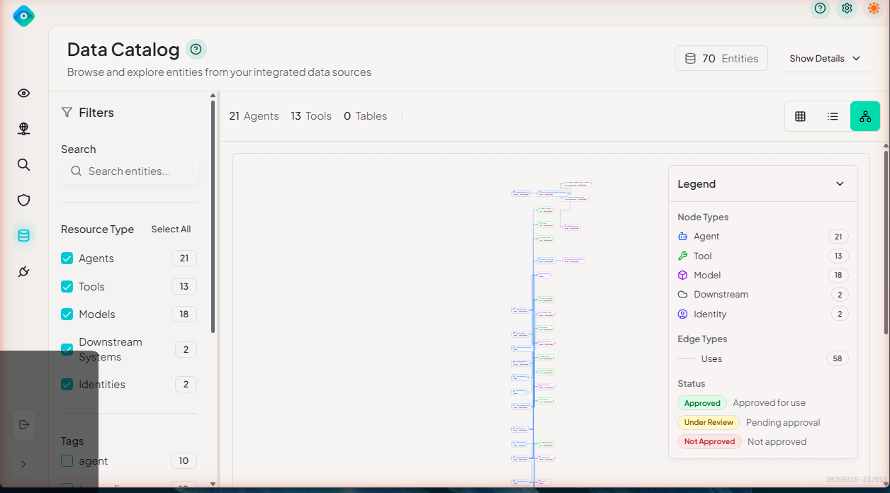This screenshot has width=890, height=493.
Task: Toggle the sun theme icon
Action: pyautogui.click(x=873, y=8)
